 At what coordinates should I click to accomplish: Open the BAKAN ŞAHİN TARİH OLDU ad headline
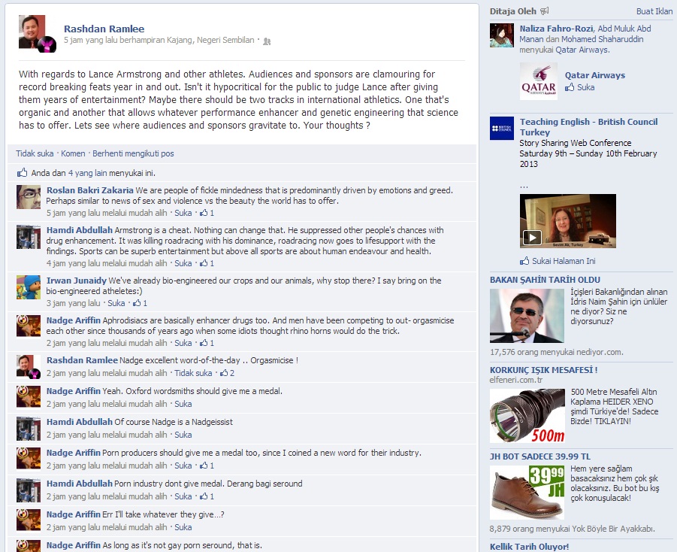click(545, 280)
